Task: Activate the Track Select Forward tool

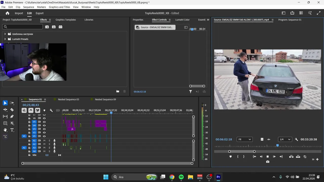Action: point(12,103)
